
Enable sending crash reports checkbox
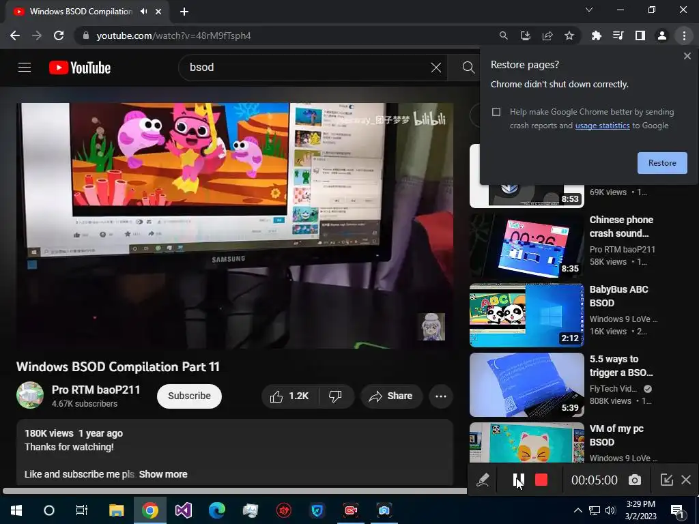tap(496, 112)
